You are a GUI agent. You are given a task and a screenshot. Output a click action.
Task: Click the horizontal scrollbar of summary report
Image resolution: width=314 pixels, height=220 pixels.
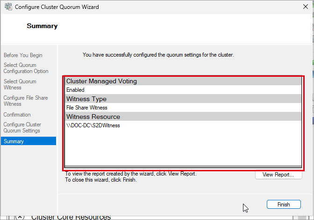[183, 166]
